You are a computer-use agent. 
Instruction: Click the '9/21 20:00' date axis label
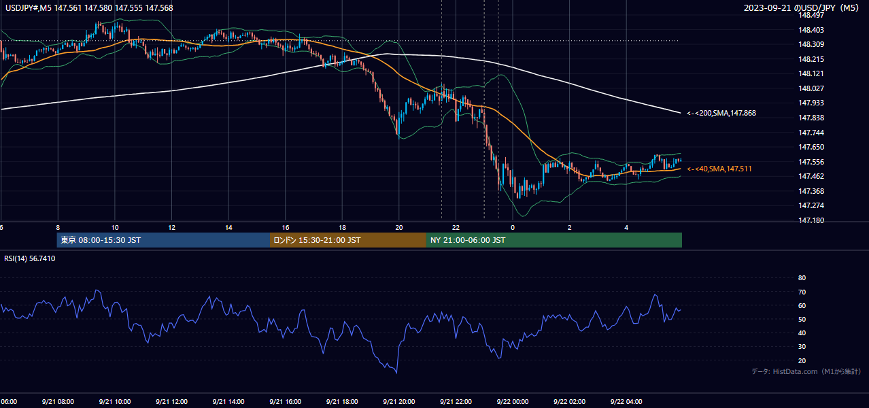click(399, 402)
